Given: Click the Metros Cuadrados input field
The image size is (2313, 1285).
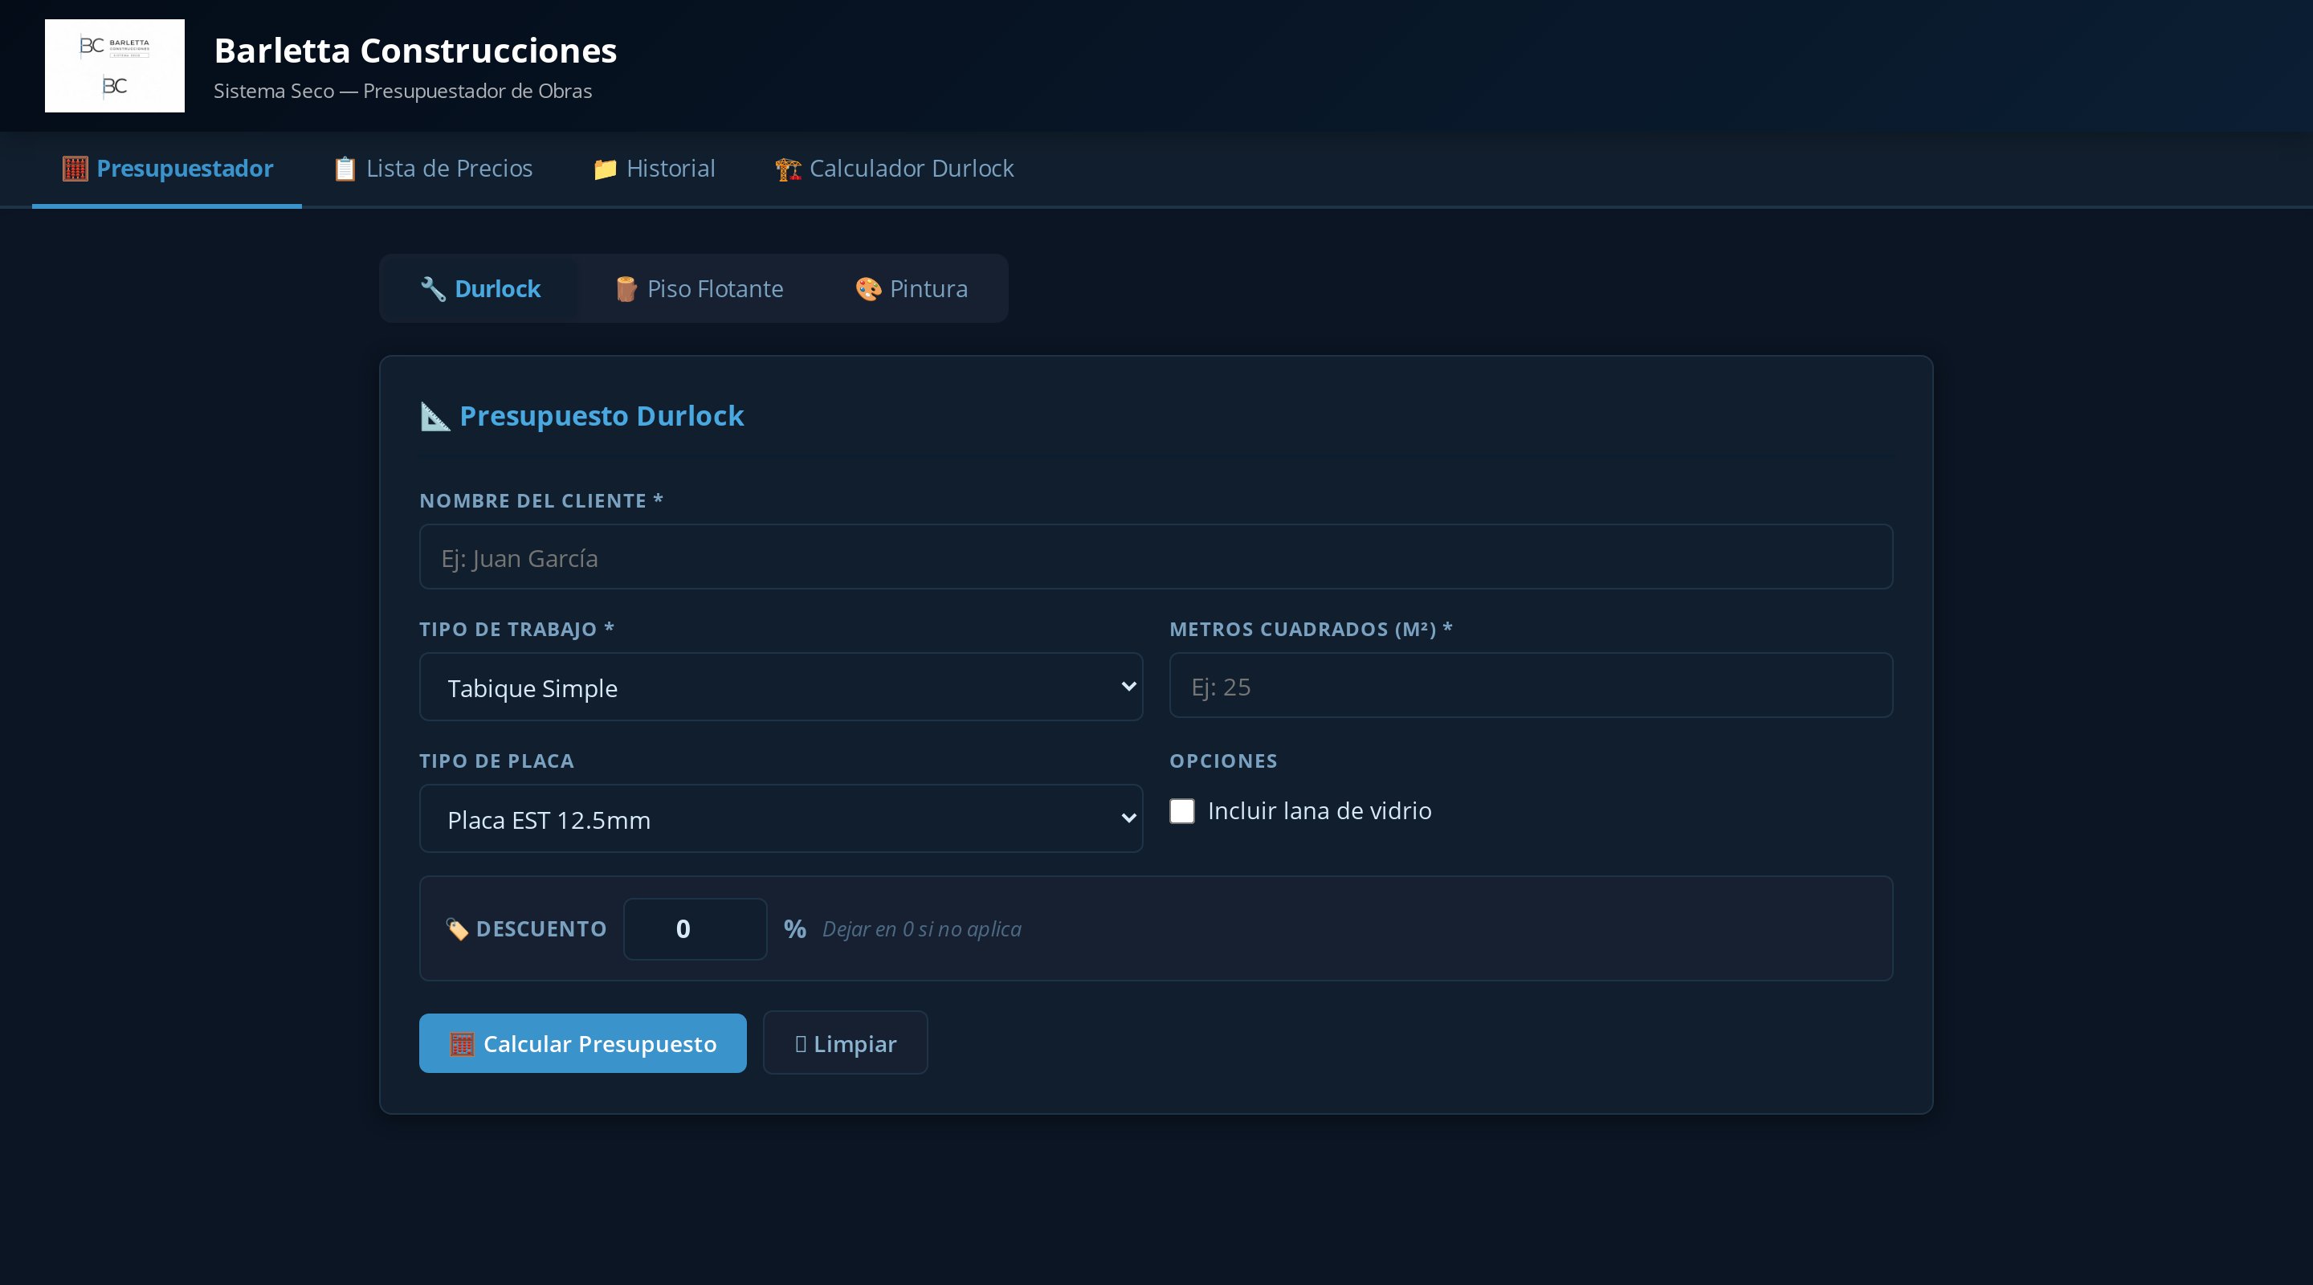Looking at the screenshot, I should (1530, 686).
